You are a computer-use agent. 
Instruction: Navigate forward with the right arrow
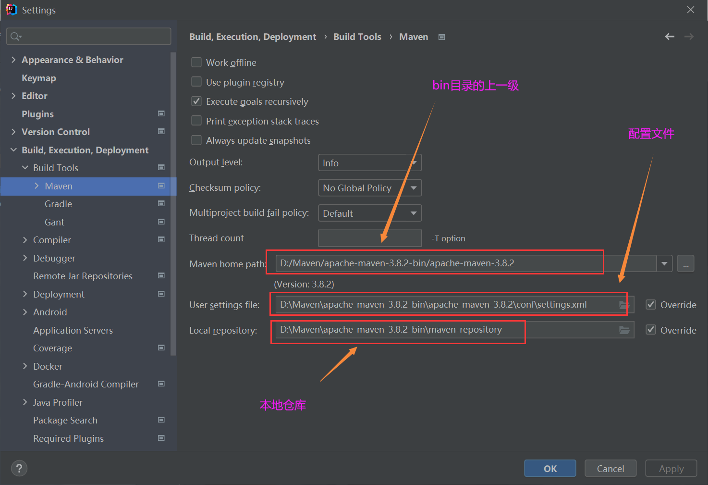pyautogui.click(x=689, y=37)
